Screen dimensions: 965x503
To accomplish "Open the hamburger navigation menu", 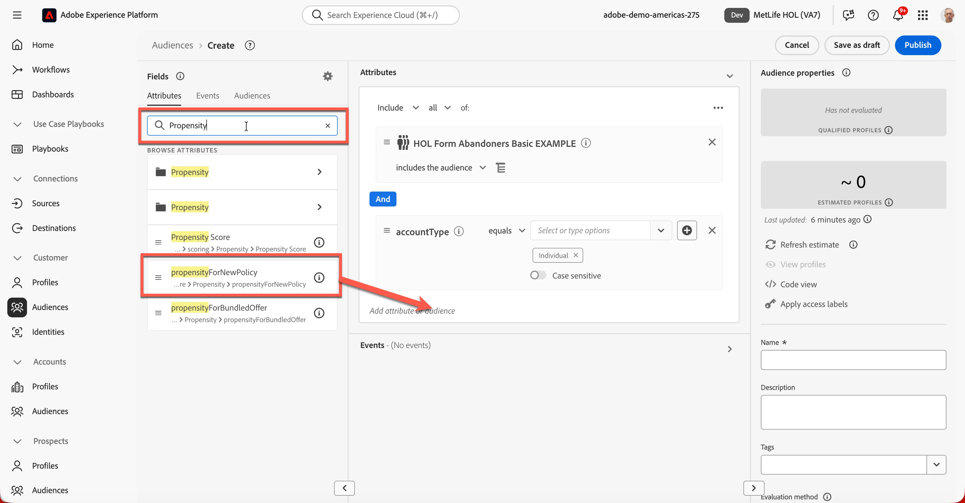I will coord(17,15).
